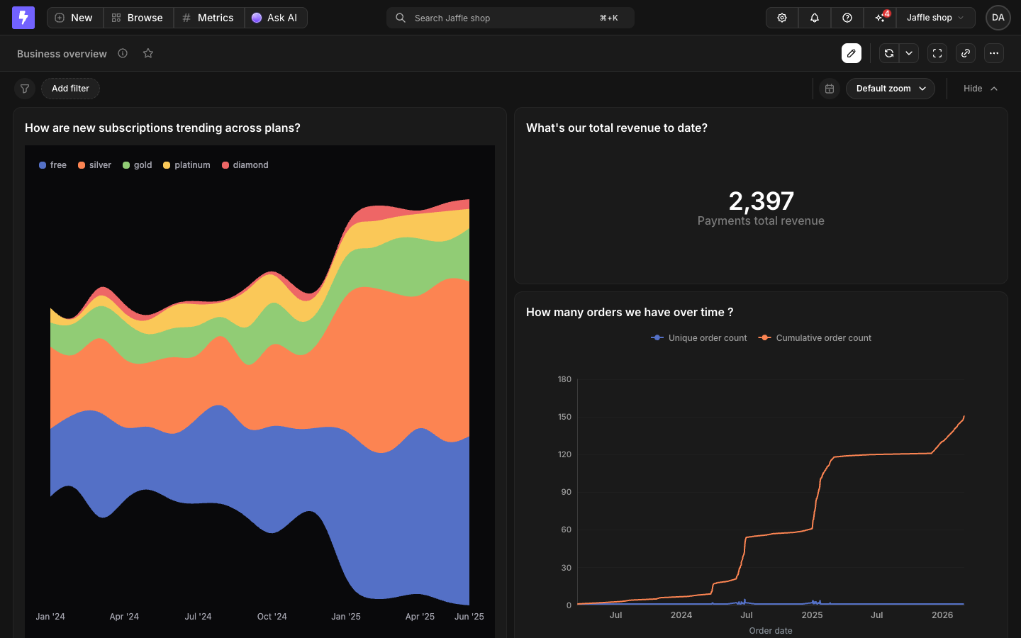1021x638 pixels.
Task: Toggle the silver series in legend
Action: click(x=94, y=165)
